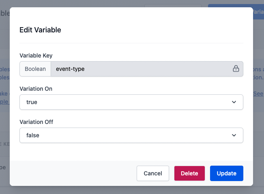264x194 pixels.
Task: Click the partially hidden See link at right
Action: point(258,94)
